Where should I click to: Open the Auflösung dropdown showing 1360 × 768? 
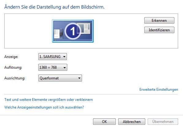(x=53, y=67)
